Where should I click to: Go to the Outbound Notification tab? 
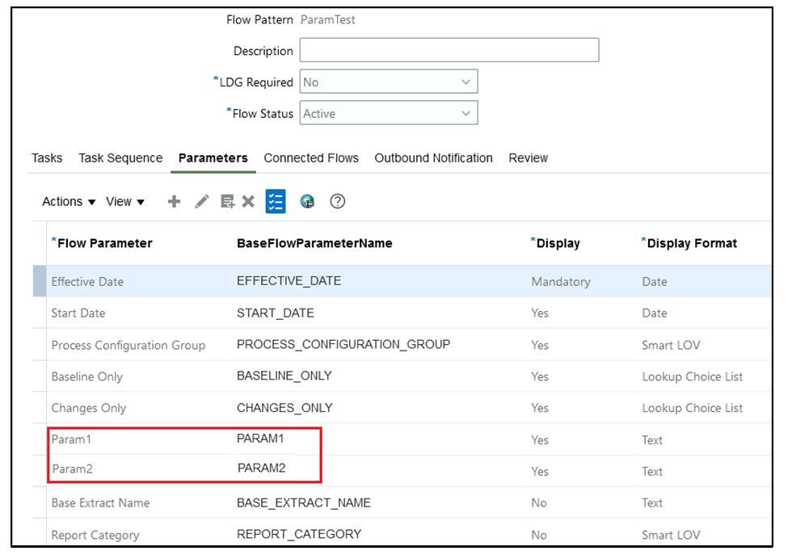pos(433,158)
